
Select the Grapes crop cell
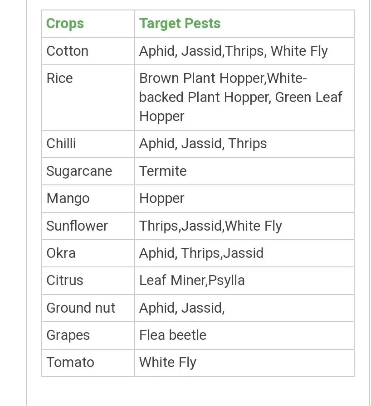pos(68,335)
